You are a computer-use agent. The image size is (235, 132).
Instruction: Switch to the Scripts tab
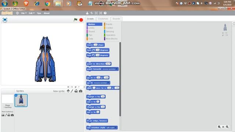click(x=90, y=19)
